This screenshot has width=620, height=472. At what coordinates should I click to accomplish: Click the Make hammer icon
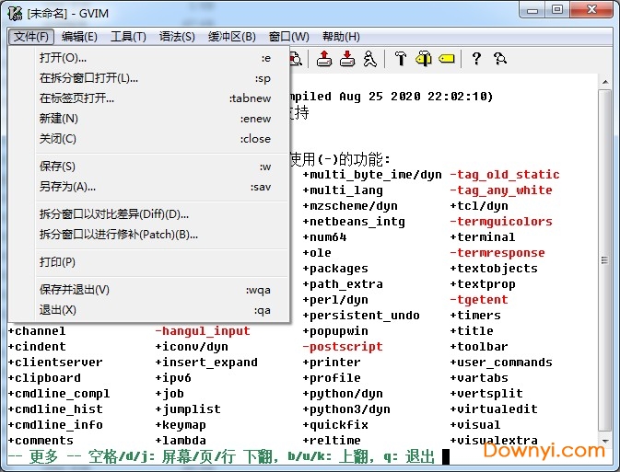[x=400, y=59]
